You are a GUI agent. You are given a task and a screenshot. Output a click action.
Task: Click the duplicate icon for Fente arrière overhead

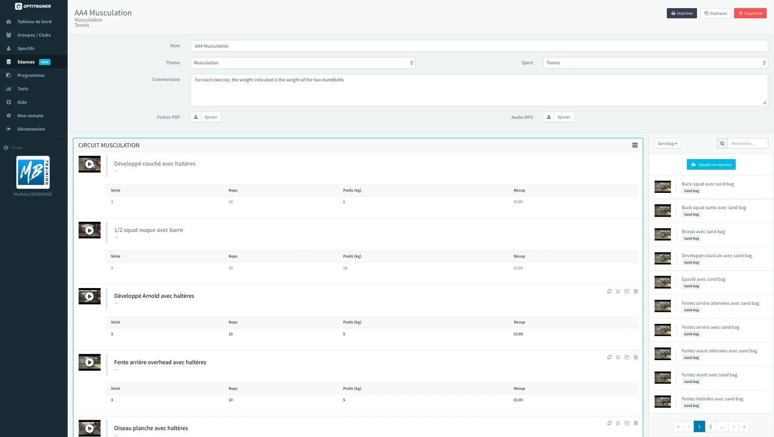coord(627,357)
